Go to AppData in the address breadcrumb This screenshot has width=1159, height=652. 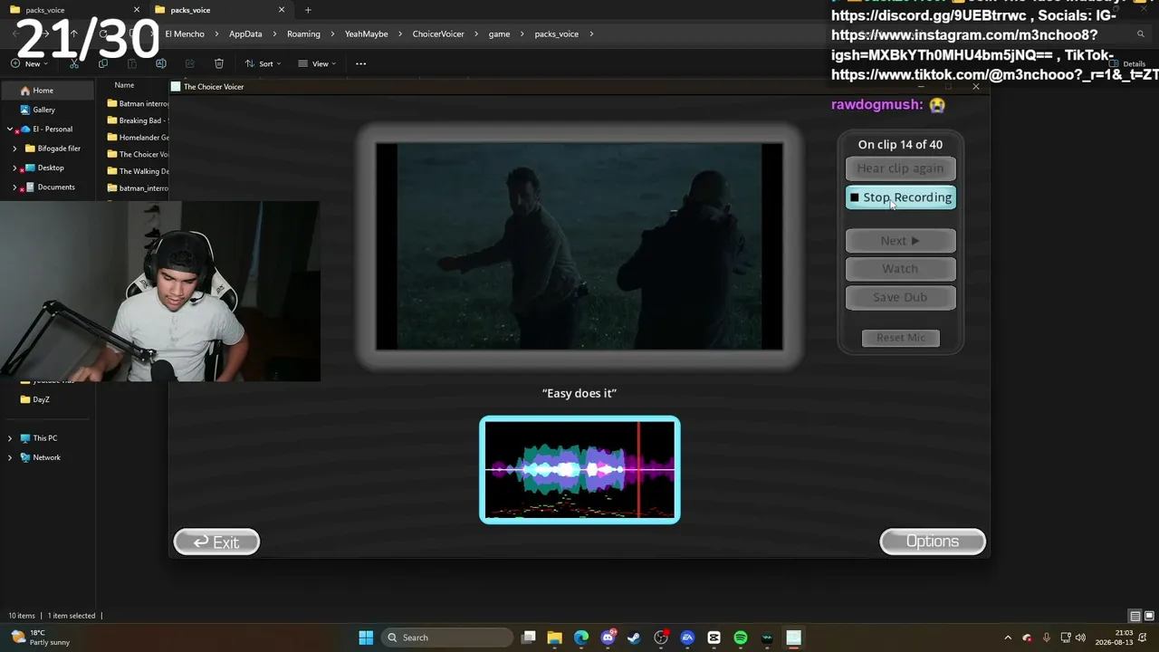(x=245, y=34)
